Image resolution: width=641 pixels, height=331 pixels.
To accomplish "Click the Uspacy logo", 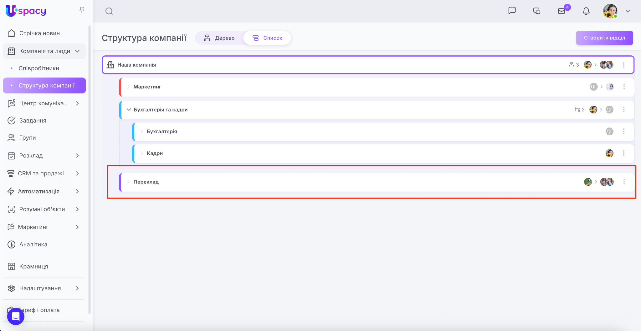I will click(26, 11).
